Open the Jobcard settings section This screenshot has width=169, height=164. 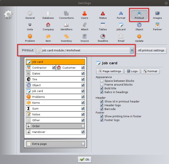pos(121,27)
